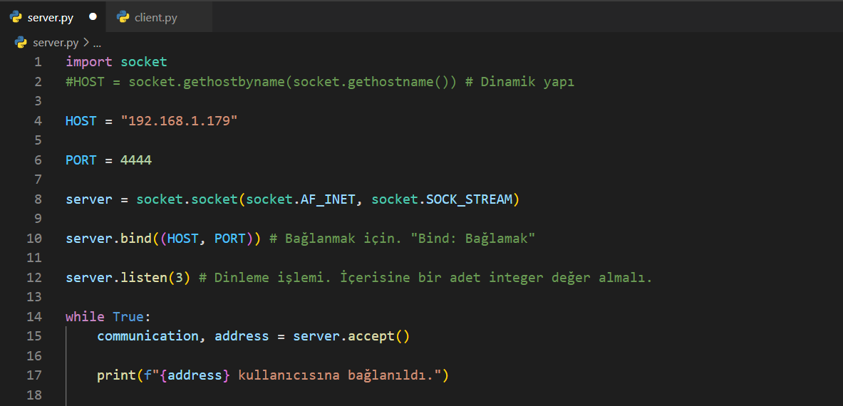Click the "192.168.1.179" HOST string
The image size is (843, 406).
(x=179, y=121)
